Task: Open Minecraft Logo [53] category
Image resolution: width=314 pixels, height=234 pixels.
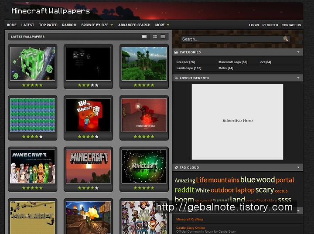Action: point(233,62)
